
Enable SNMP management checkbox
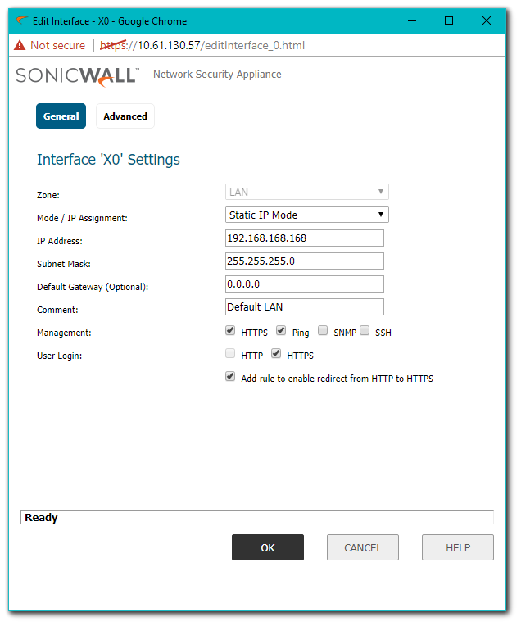click(323, 332)
